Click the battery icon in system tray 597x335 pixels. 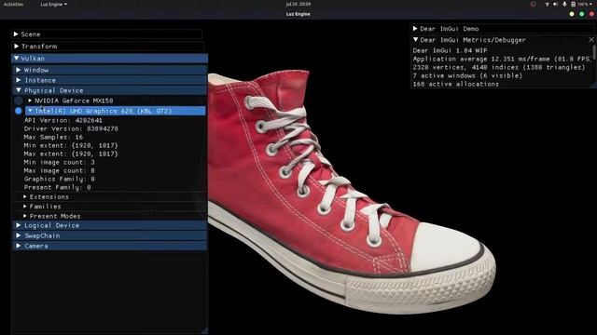[573, 4]
